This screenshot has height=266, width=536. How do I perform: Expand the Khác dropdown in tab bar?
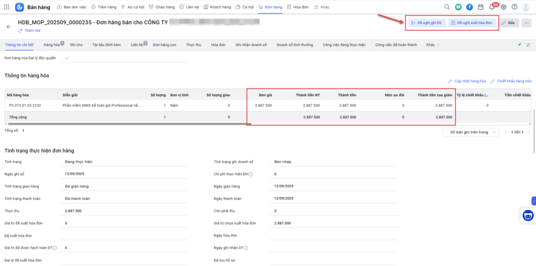pos(433,45)
